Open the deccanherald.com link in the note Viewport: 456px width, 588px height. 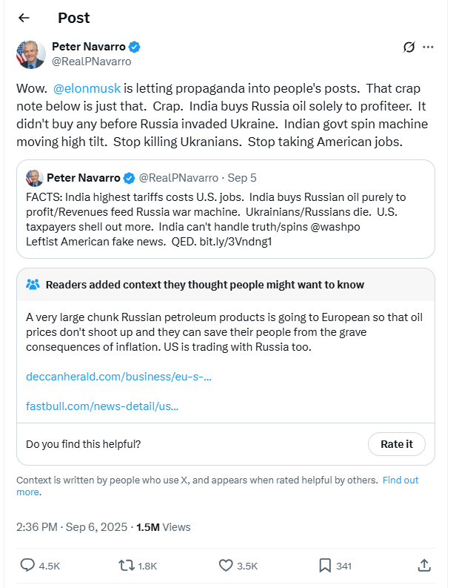point(118,377)
